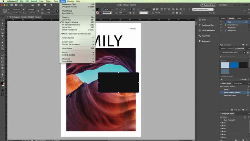Create new layer in Layers panel
Screen dimensions: 250x141
[x=243, y=45]
